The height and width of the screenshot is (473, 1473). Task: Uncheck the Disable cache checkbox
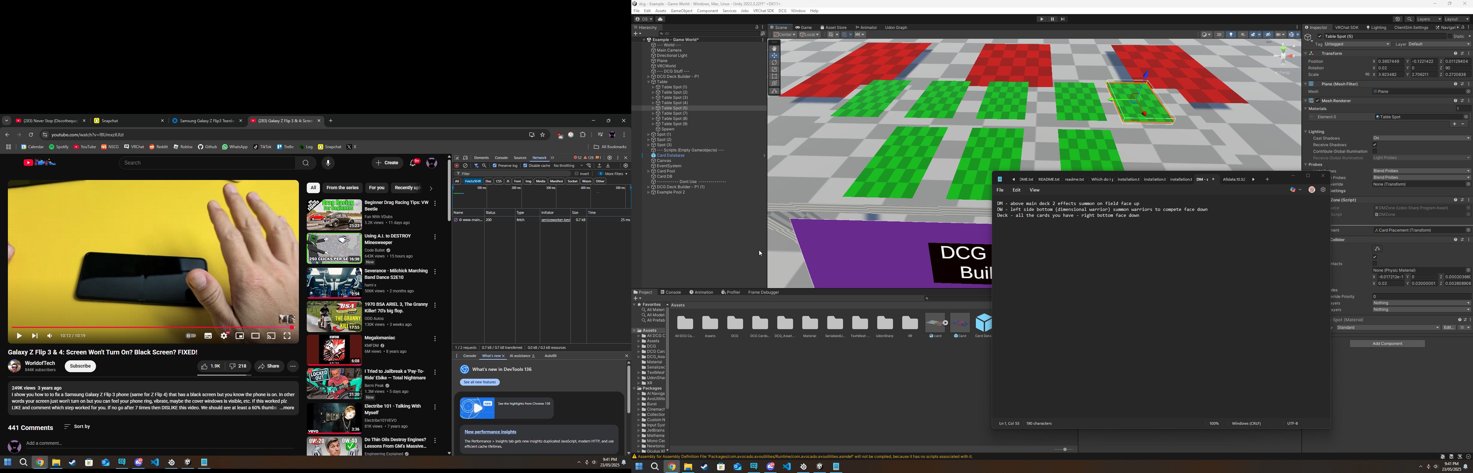click(x=525, y=166)
